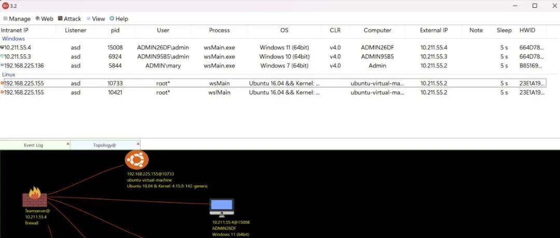Switch to the Event Log tab
Viewport: 560px width, 238px height.
pos(33,145)
